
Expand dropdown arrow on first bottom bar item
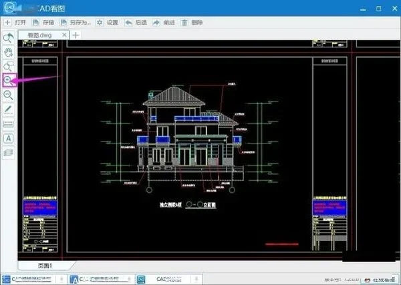pyautogui.click(x=61, y=279)
